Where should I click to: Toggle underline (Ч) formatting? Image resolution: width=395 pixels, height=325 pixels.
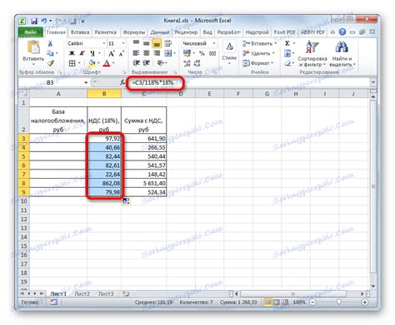coord(92,53)
